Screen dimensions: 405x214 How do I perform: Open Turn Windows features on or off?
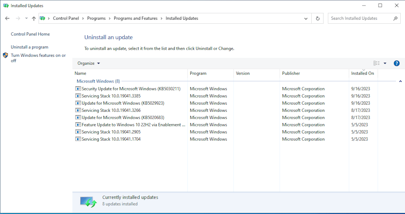point(38,58)
